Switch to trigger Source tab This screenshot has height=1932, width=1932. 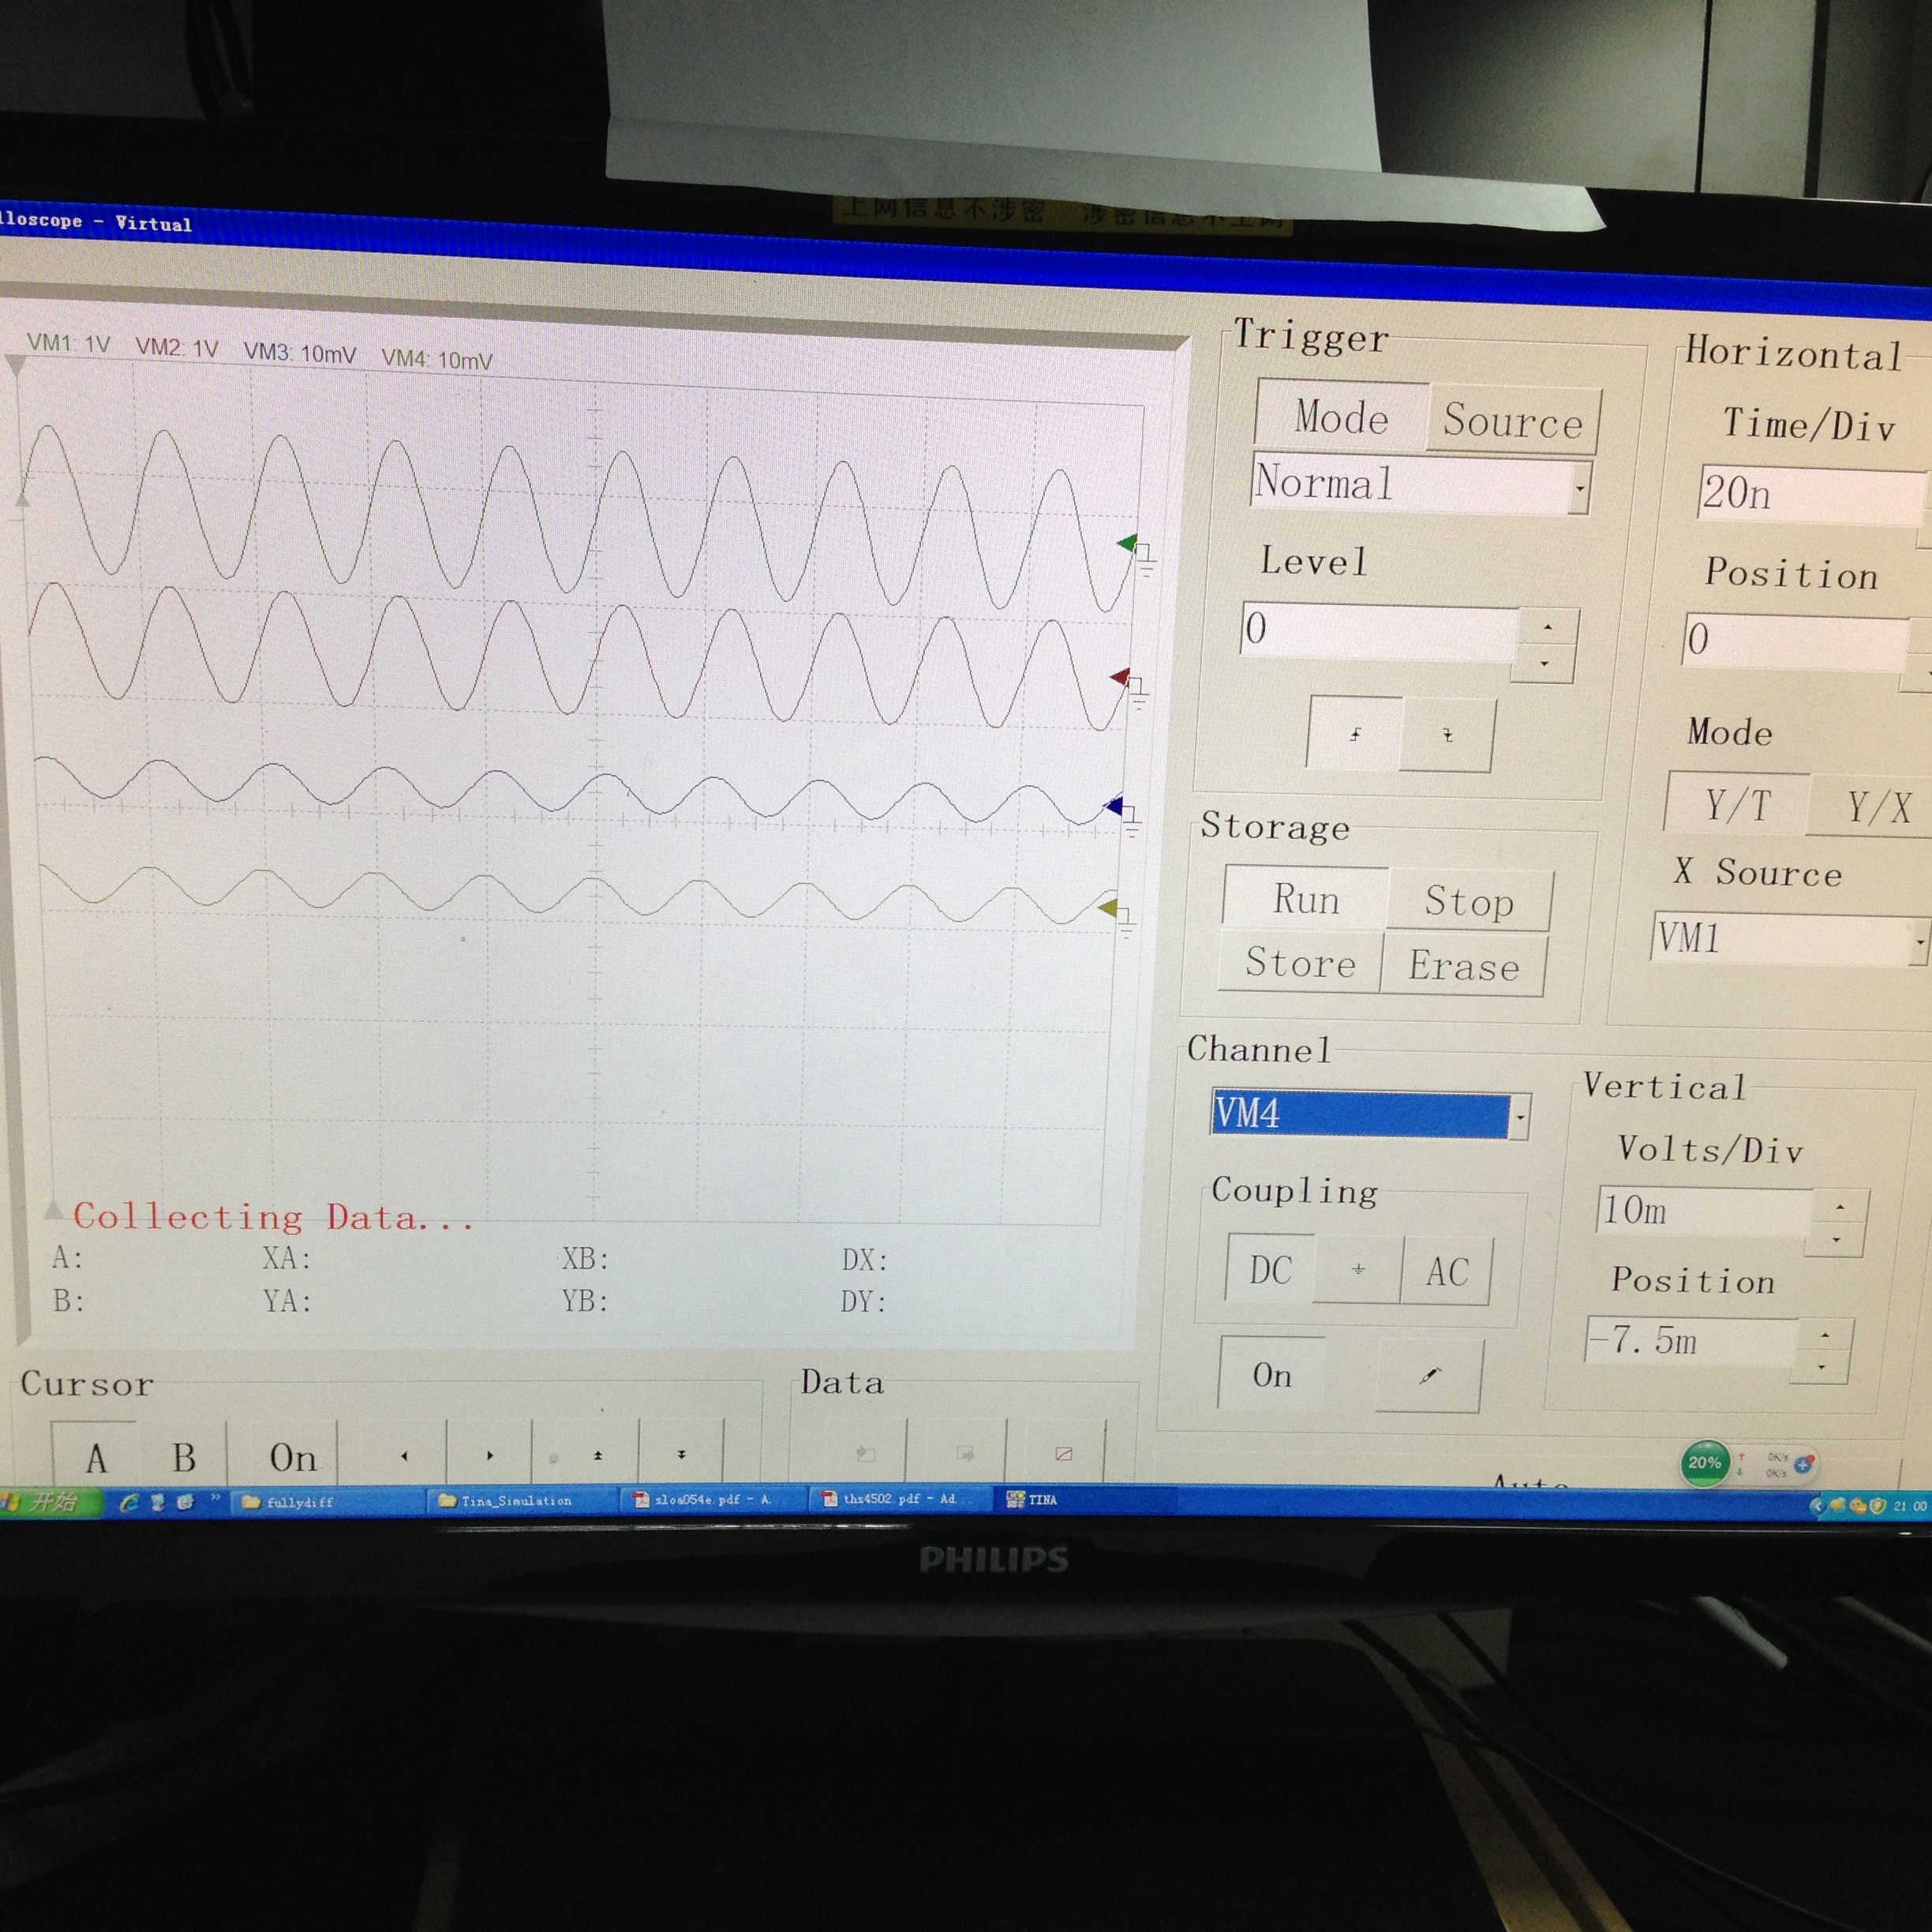click(x=1512, y=422)
